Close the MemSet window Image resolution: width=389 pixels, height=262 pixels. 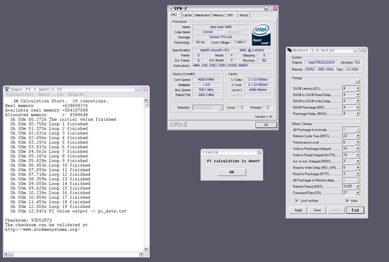(365, 50)
